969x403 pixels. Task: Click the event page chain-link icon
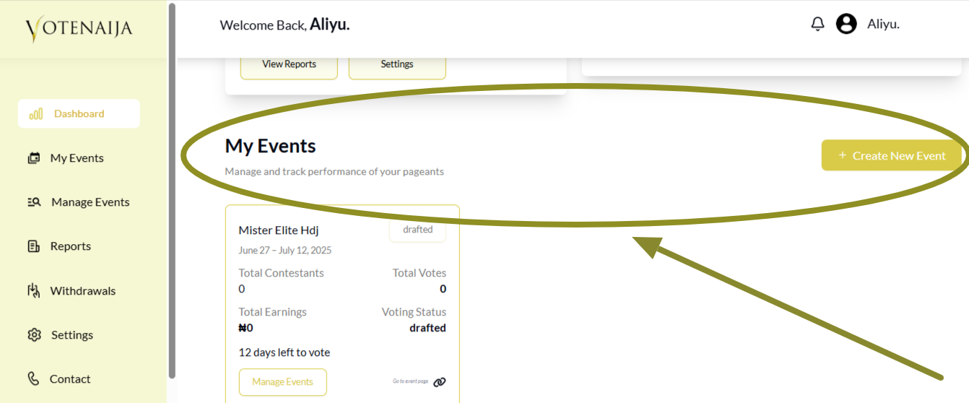440,382
